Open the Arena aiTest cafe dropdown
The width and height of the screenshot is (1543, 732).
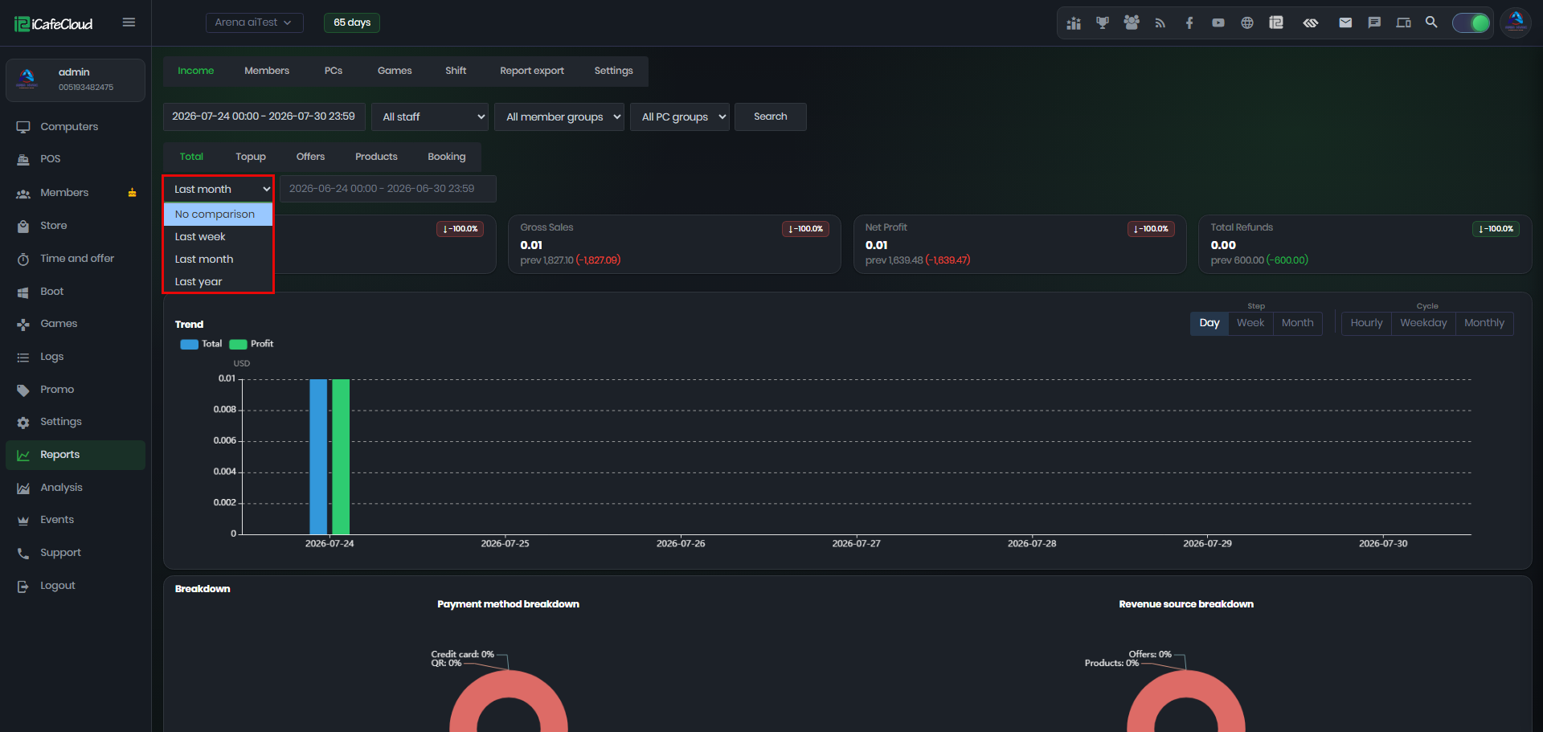click(x=254, y=22)
